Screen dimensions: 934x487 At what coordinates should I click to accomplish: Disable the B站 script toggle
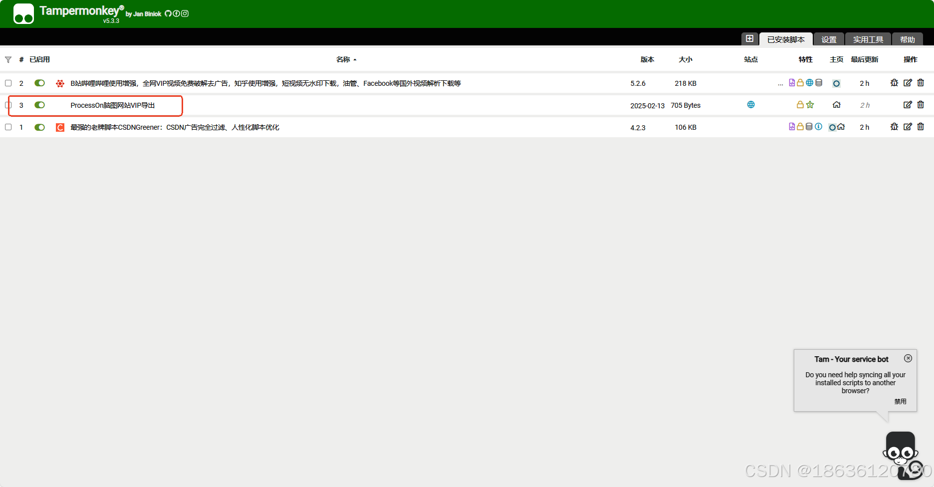(39, 83)
